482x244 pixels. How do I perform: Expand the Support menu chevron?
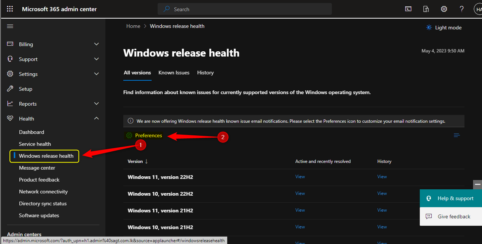tap(96, 59)
